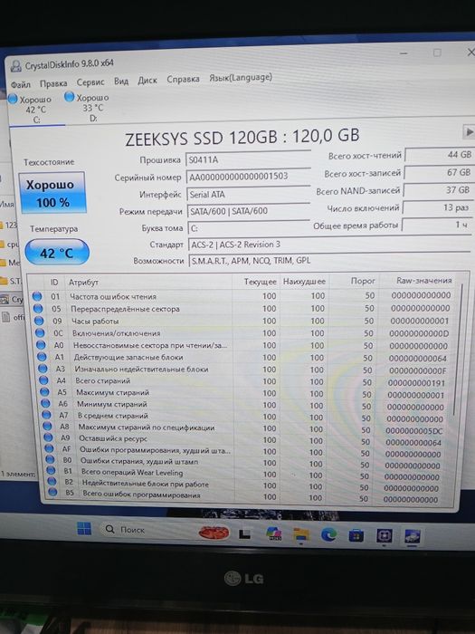The width and height of the screenshot is (475, 634).
Task: Select the Частота ошибок чтения row
Action: point(243,296)
